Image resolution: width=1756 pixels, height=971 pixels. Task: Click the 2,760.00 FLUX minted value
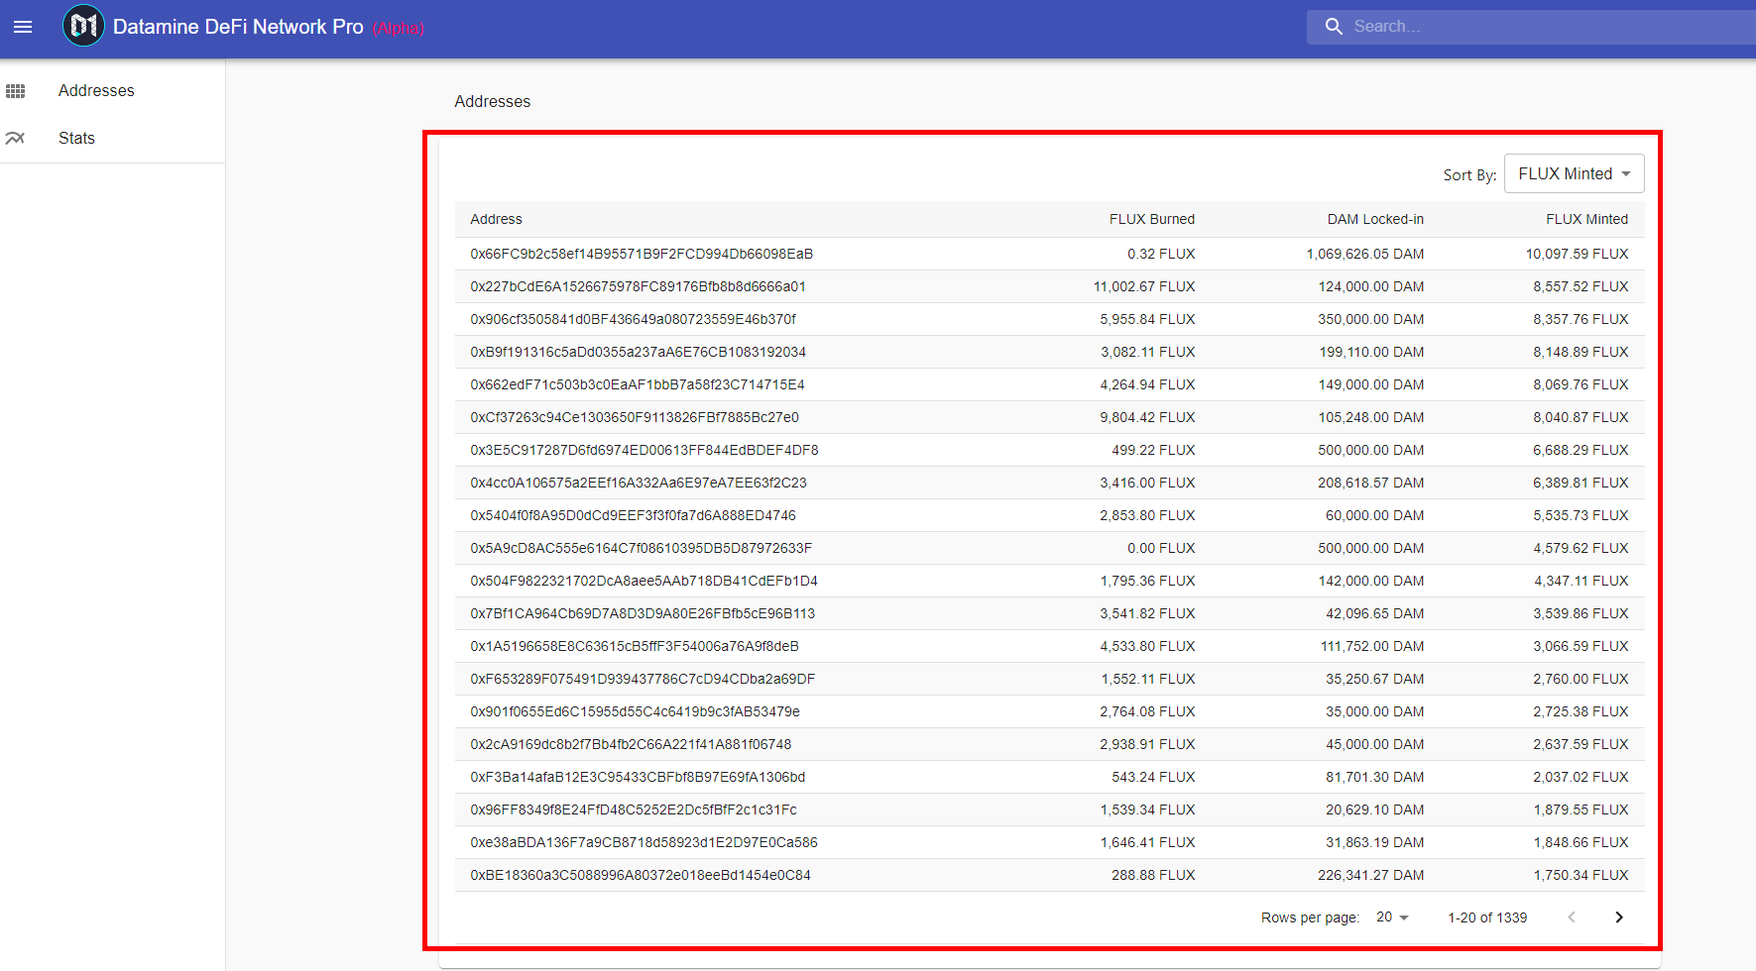[1580, 679]
